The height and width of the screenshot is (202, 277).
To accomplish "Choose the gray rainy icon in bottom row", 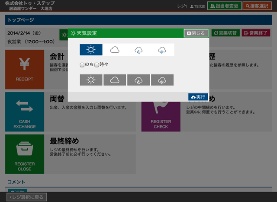I will click(138, 80).
